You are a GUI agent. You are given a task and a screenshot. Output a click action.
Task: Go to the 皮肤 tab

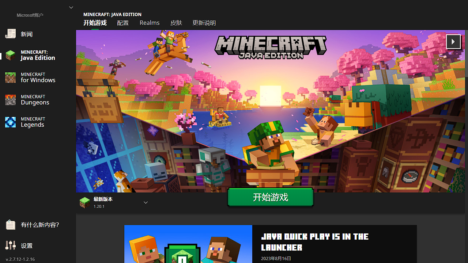(176, 23)
